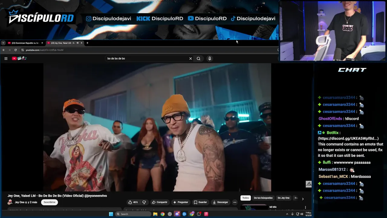Mute the Jey One tab audio icon
This screenshot has height=218, width=387.
click(x=77, y=43)
